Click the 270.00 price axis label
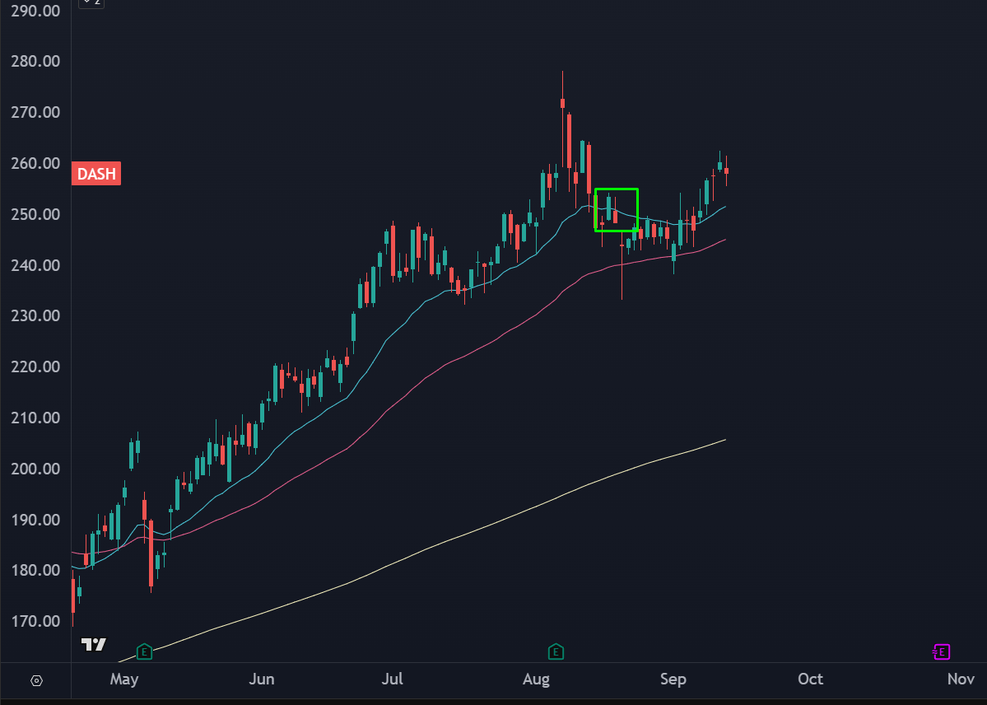This screenshot has width=987, height=705. [36, 112]
